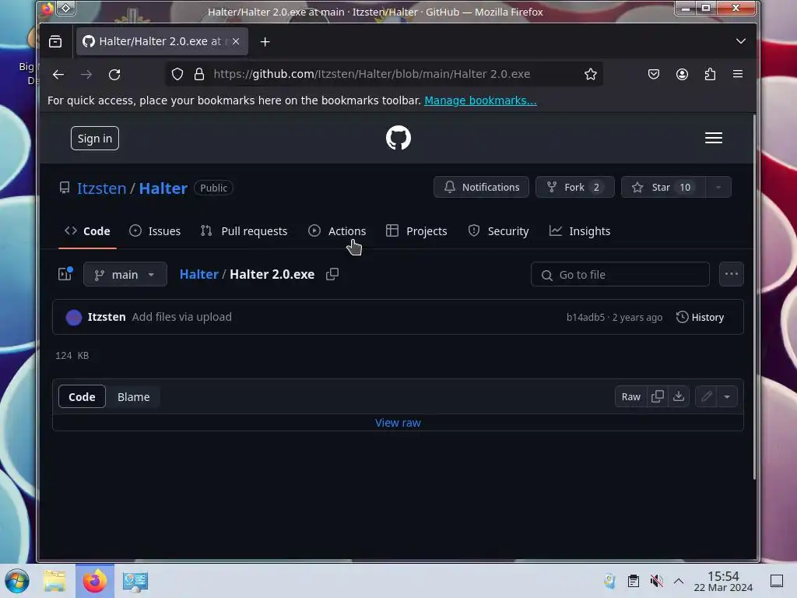Image resolution: width=797 pixels, height=598 pixels.
Task: Open the Pull requests tab
Action: (x=244, y=230)
